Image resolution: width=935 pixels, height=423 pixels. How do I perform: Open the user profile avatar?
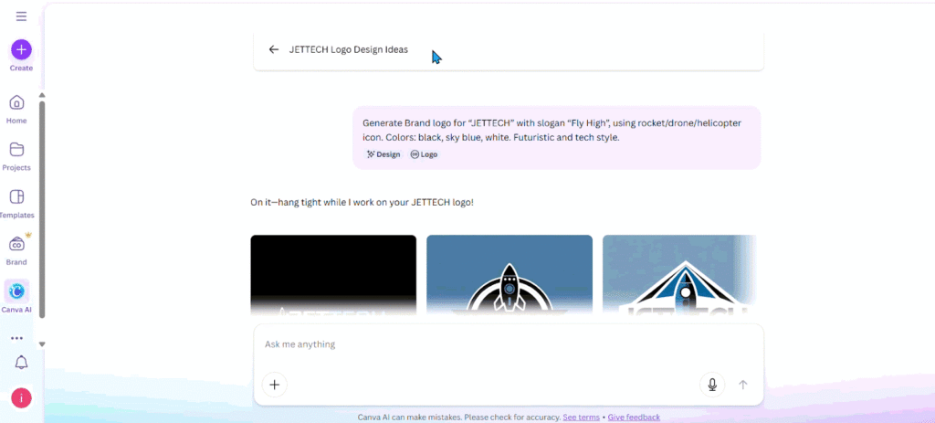point(21,398)
